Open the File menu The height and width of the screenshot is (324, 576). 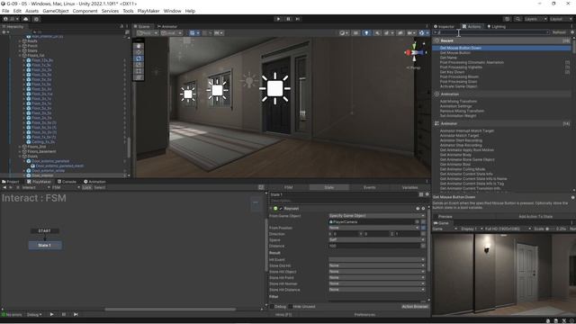click(5, 11)
